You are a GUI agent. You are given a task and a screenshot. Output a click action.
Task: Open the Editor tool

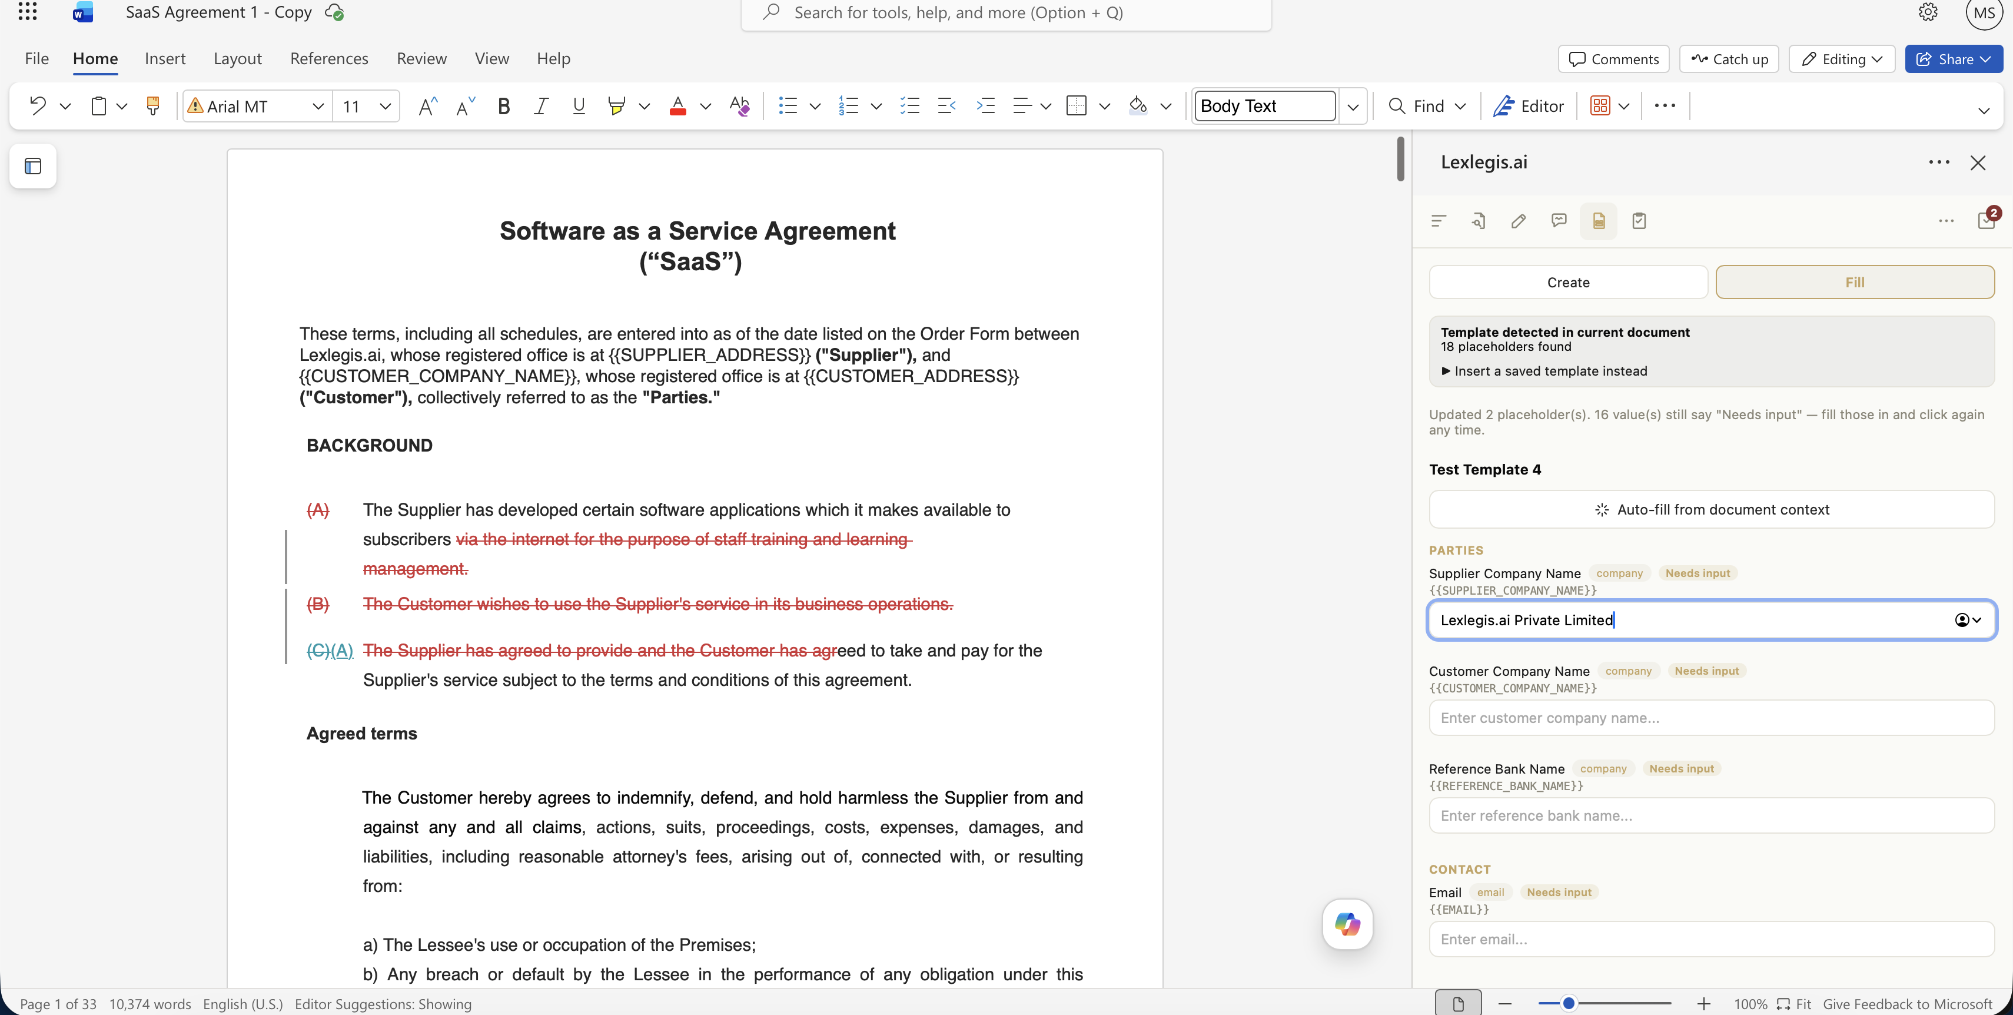point(1529,105)
